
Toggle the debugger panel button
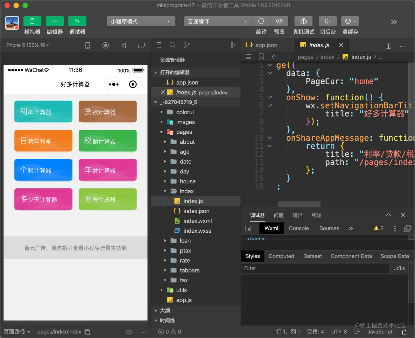[x=77, y=21]
